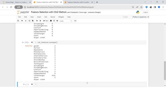Click code cell cat_features.nunique()
166x93 pixels.
point(89,42)
